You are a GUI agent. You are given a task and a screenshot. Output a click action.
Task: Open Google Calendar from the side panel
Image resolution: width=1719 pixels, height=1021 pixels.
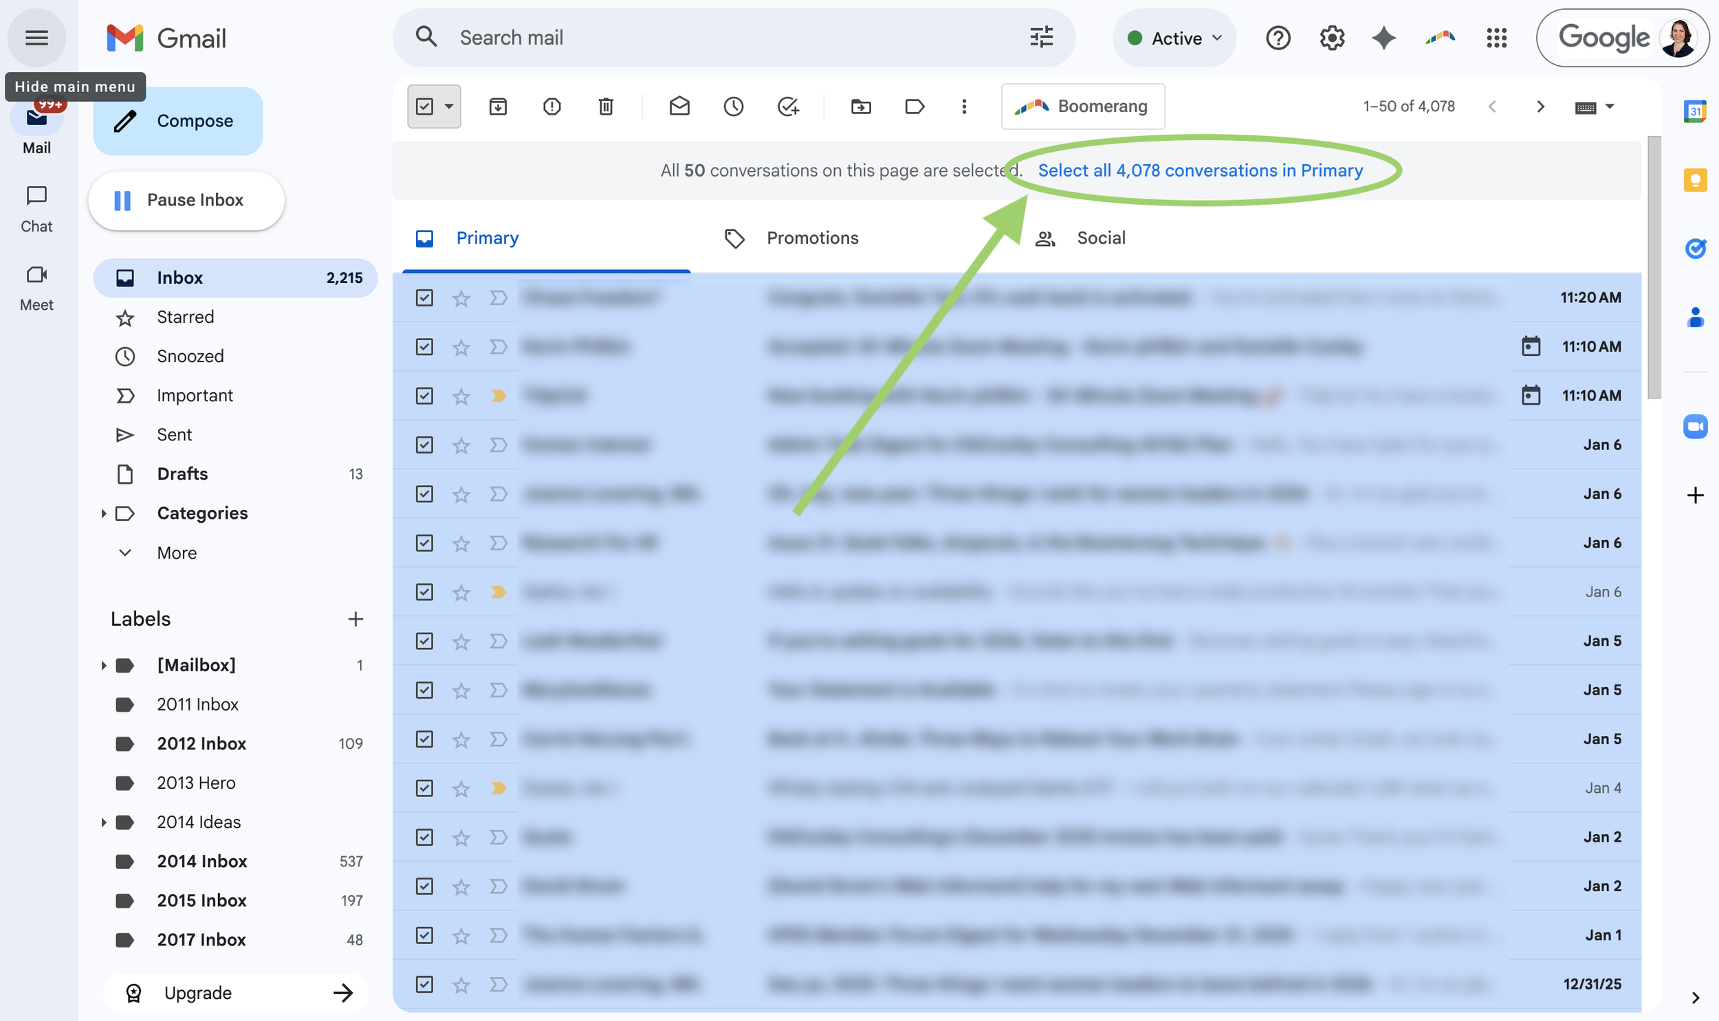1696,111
